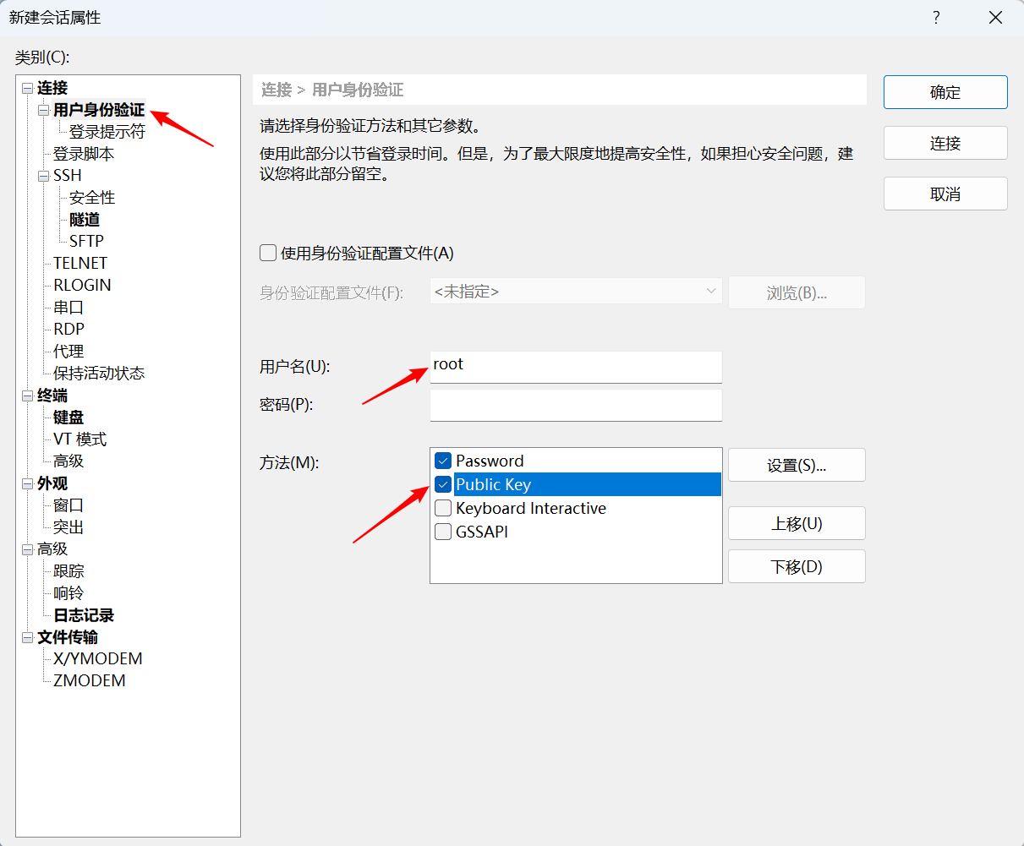Collapse the 用户身份验证 tree node
The height and width of the screenshot is (846, 1024).
[44, 111]
